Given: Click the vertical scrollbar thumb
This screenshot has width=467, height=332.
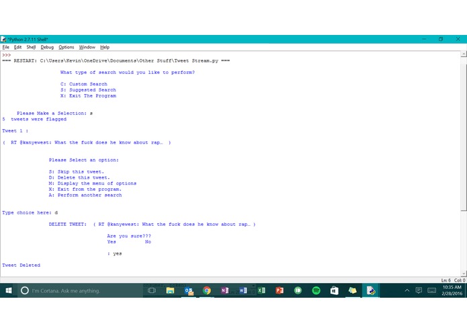Looking at the screenshot, I should pyautogui.click(x=464, y=137).
